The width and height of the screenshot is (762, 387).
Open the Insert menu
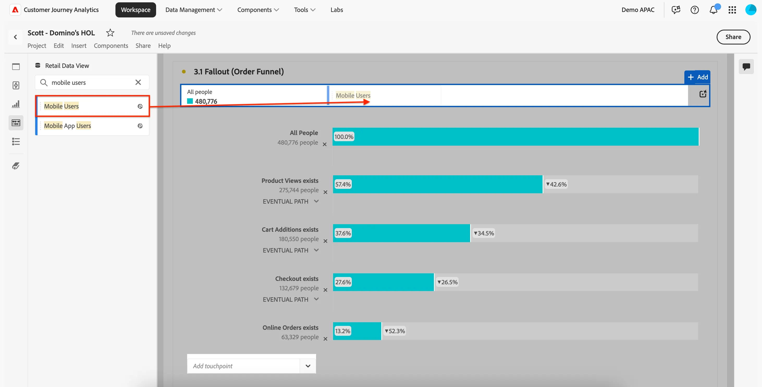click(x=79, y=46)
